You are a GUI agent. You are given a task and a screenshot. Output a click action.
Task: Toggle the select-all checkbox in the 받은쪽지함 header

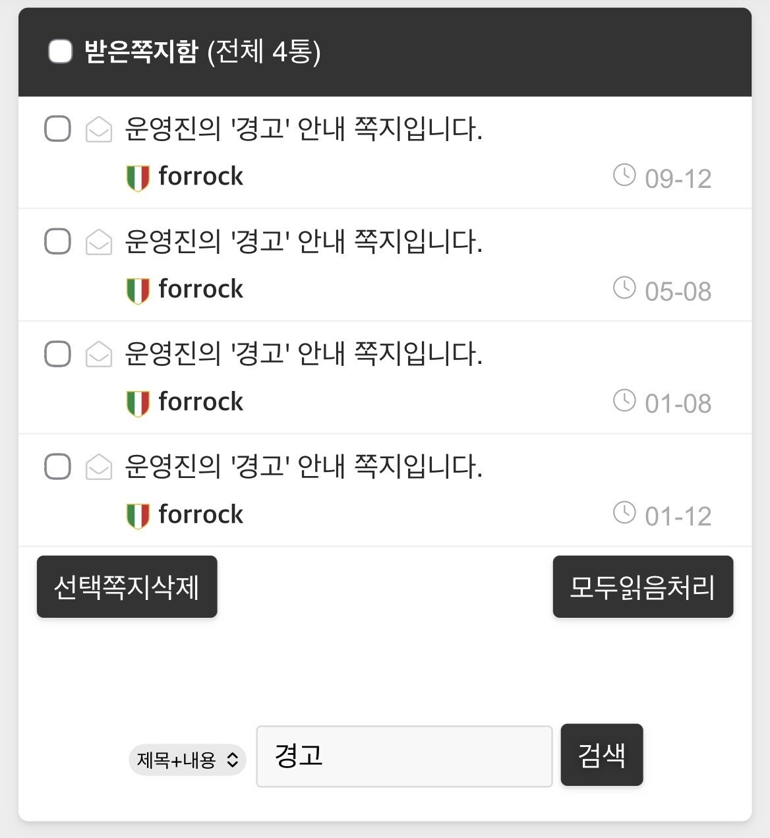[61, 51]
